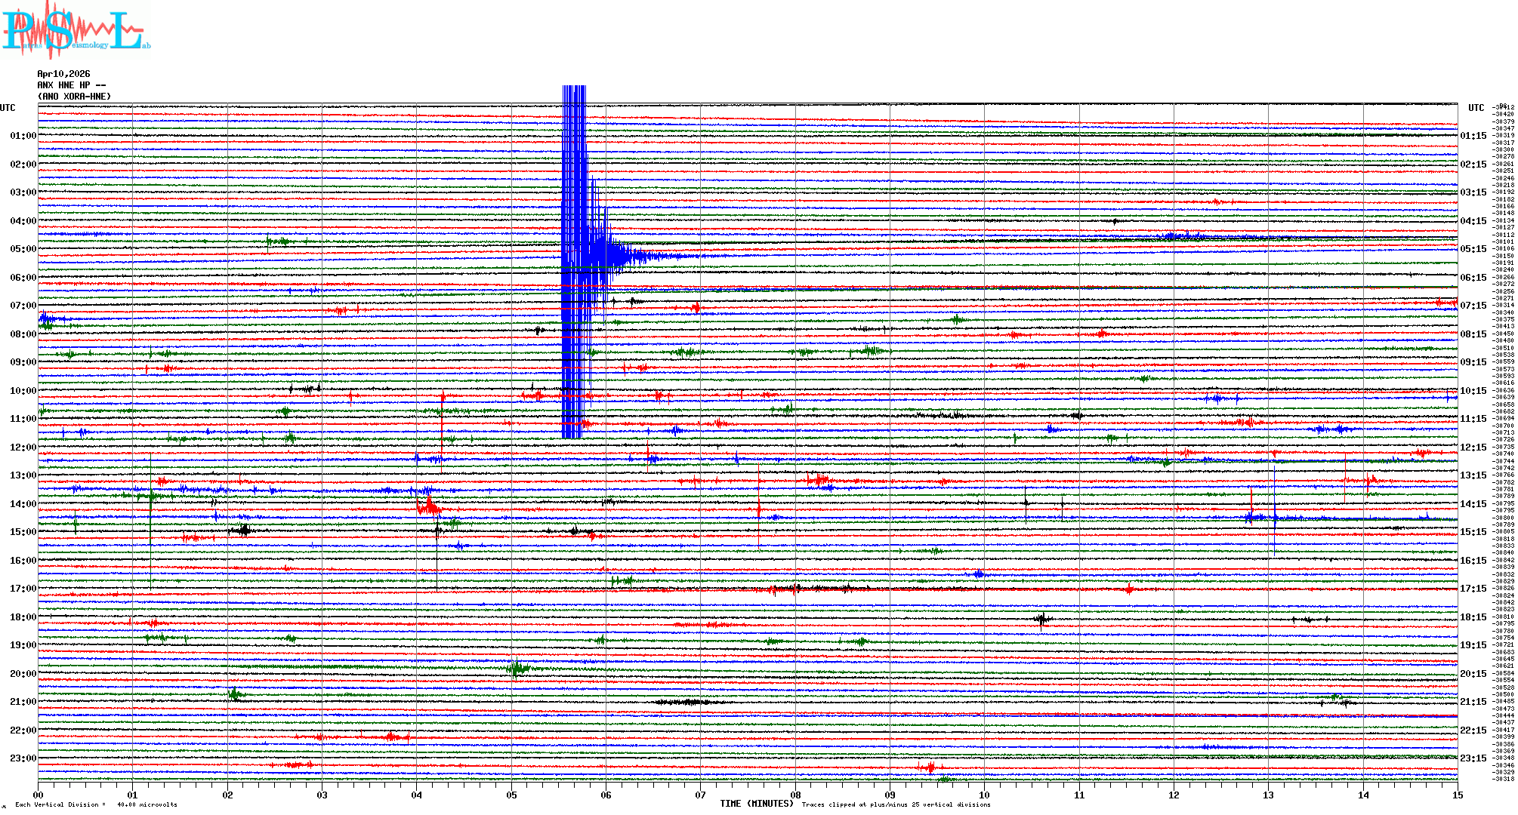Screen dimensions: 1518x815
Task: Select the 23:00 hour marker on left
Action: point(23,758)
